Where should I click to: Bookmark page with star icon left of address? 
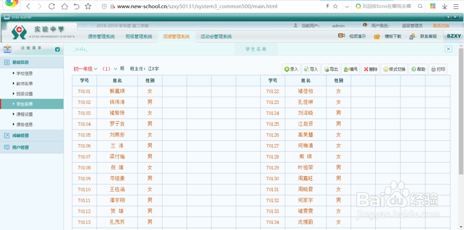click(88, 6)
